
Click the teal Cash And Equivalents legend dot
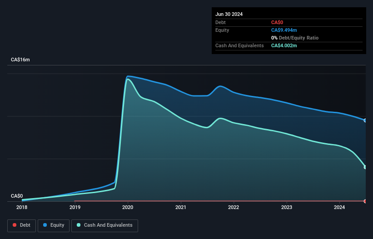(x=79, y=225)
